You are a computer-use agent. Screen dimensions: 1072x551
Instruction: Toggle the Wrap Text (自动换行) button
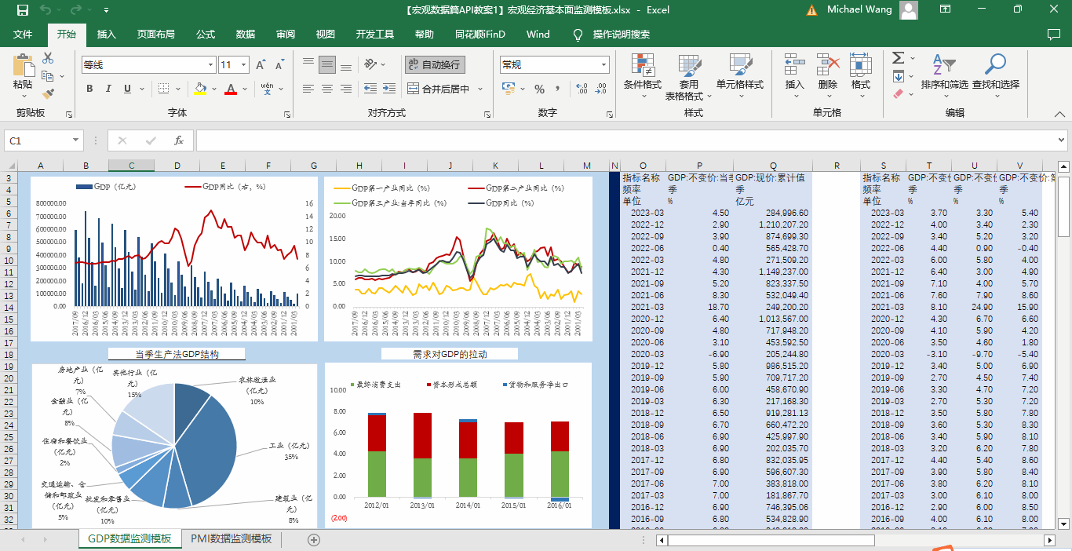[x=434, y=65]
